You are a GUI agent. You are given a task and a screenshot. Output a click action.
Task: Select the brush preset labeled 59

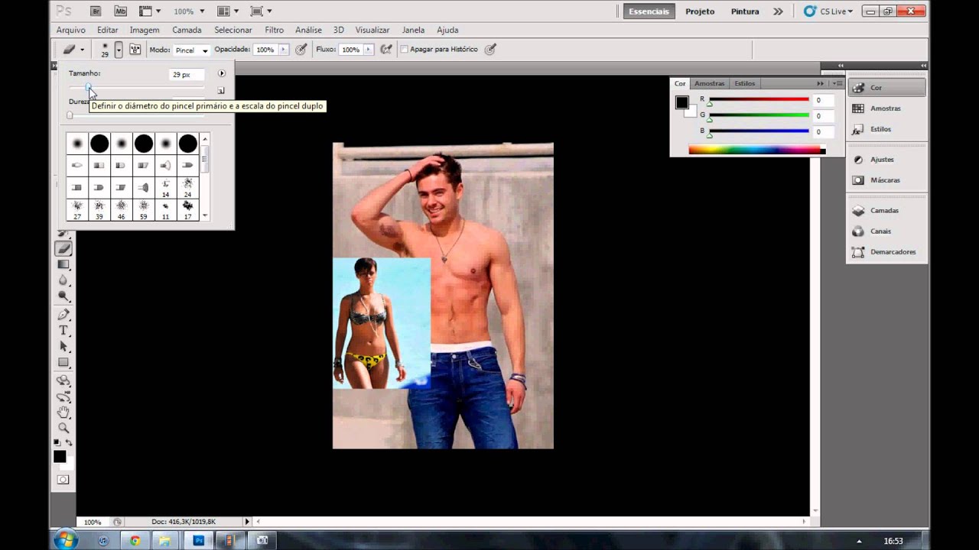click(x=143, y=209)
